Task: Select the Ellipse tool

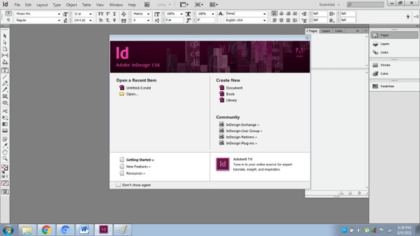Action: pyautogui.click(x=5, y=103)
